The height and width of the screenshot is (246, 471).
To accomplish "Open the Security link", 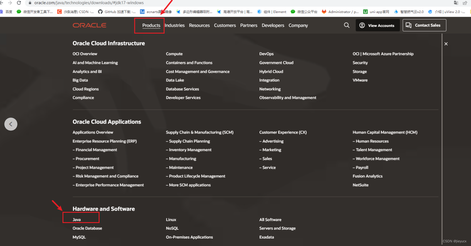I will click(360, 63).
